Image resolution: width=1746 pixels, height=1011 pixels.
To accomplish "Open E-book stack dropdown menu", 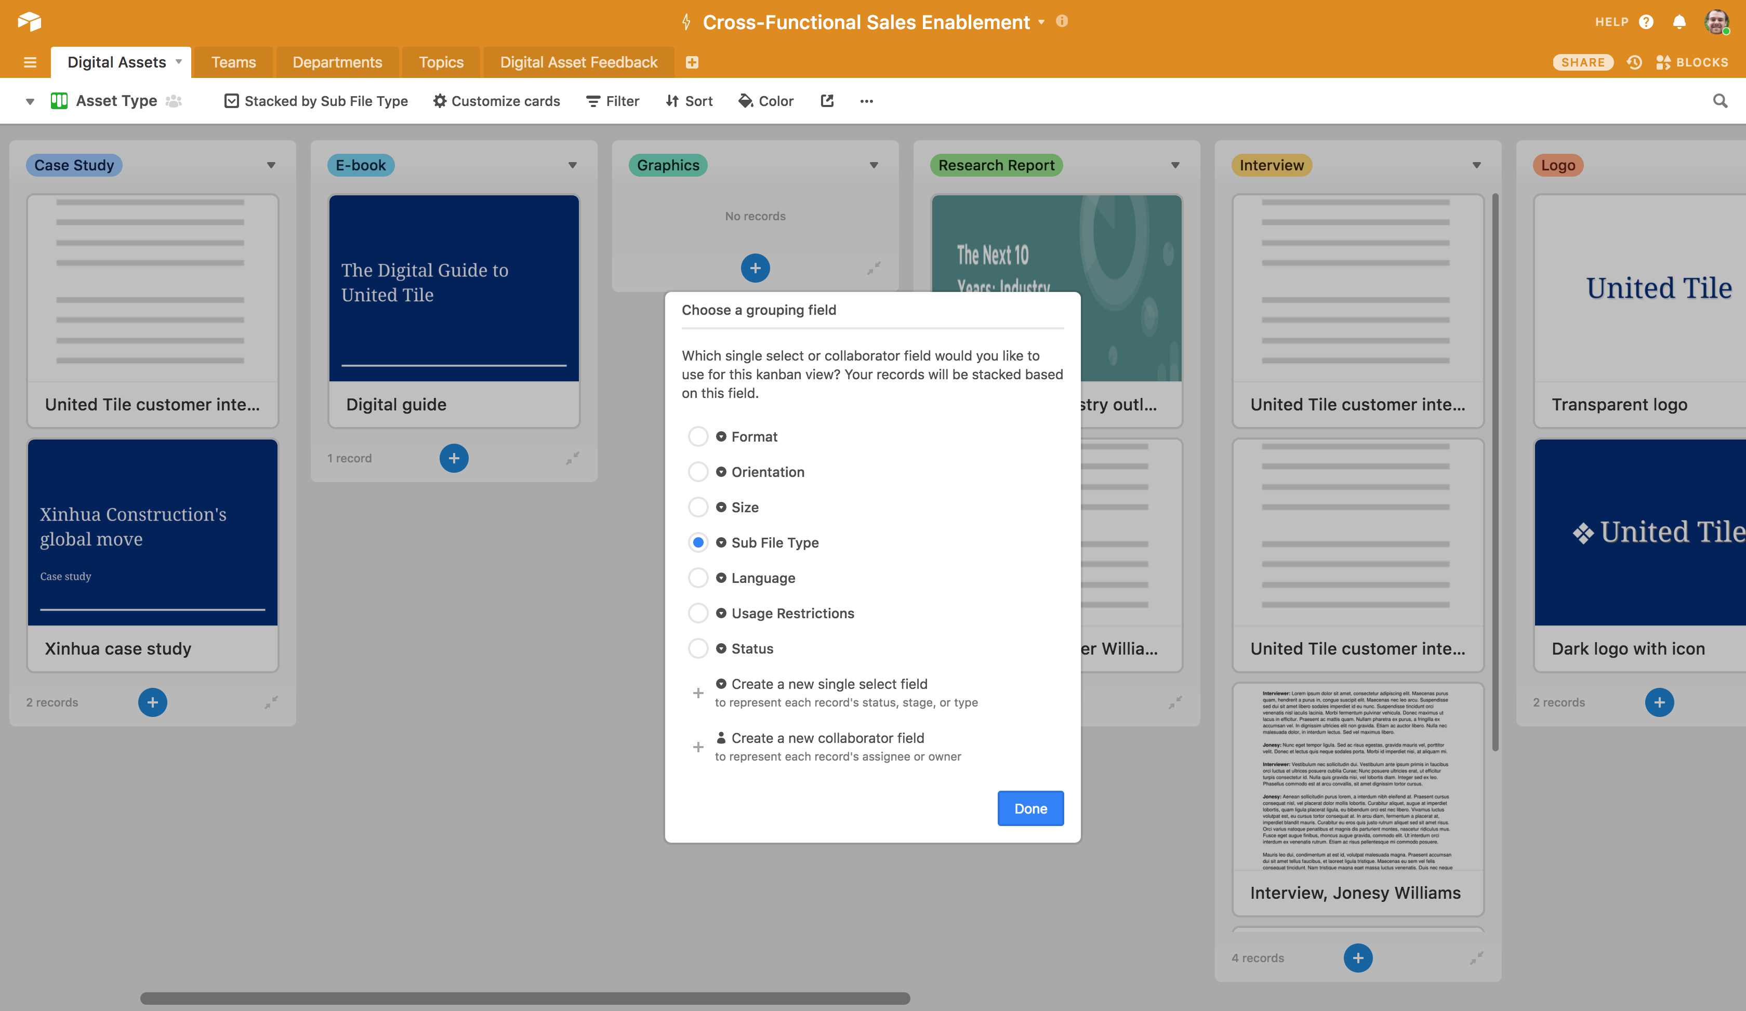I will click(x=572, y=165).
